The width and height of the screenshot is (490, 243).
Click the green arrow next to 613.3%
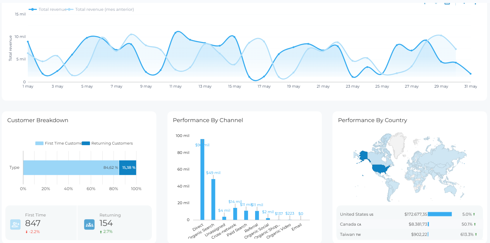(x=476, y=234)
